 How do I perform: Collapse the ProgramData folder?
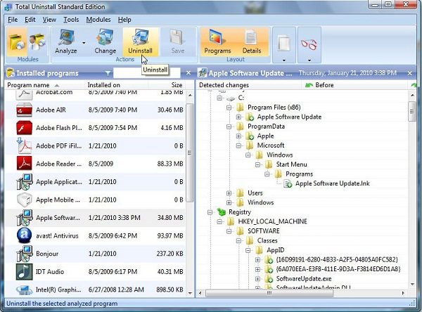229,126
